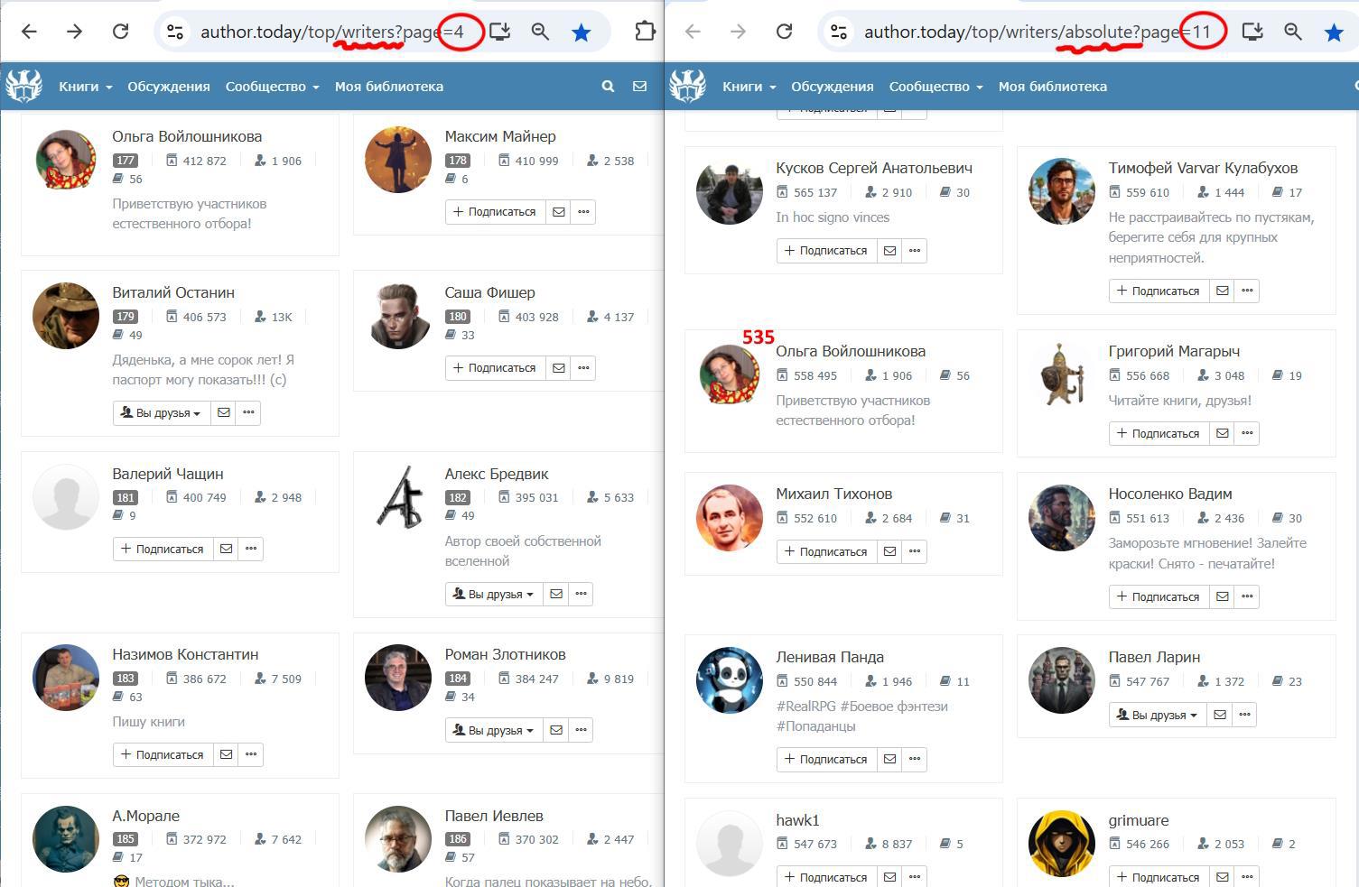The width and height of the screenshot is (1359, 887).
Task: Send message to Алекс Бредвик
Action: tap(556, 594)
